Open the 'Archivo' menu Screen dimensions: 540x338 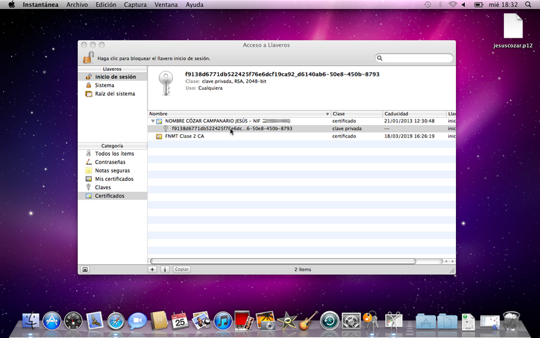[77, 5]
